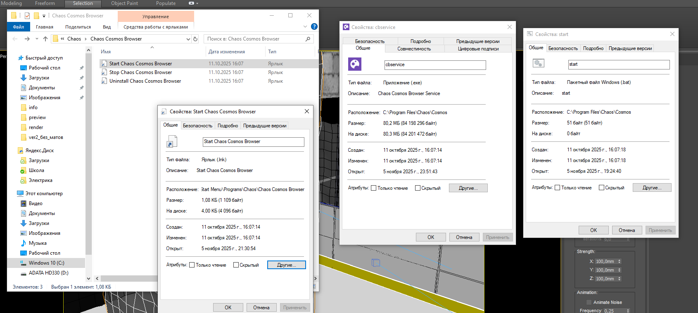Click the shortcut file icon in Start properties dialog
Viewport: 698px width, 313px height.
172,141
